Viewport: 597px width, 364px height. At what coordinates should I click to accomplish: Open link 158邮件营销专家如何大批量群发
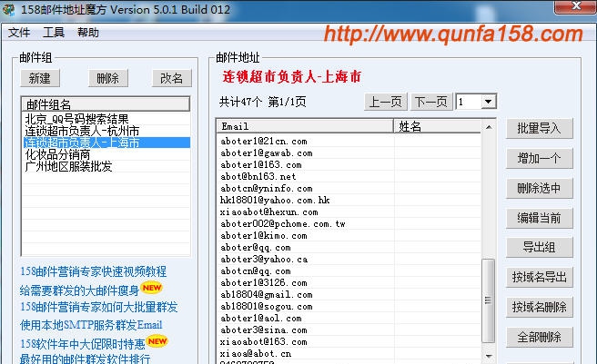click(99, 307)
